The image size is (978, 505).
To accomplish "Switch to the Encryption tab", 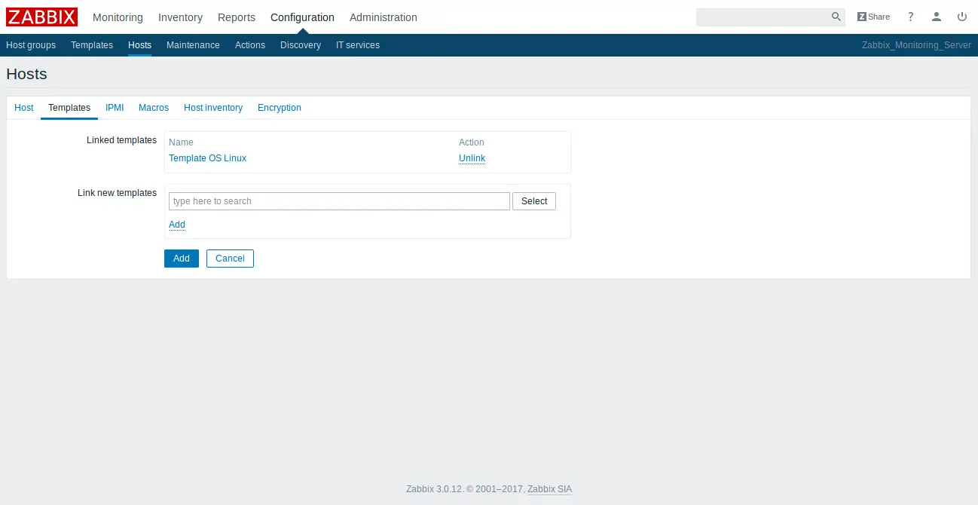I will [280, 108].
